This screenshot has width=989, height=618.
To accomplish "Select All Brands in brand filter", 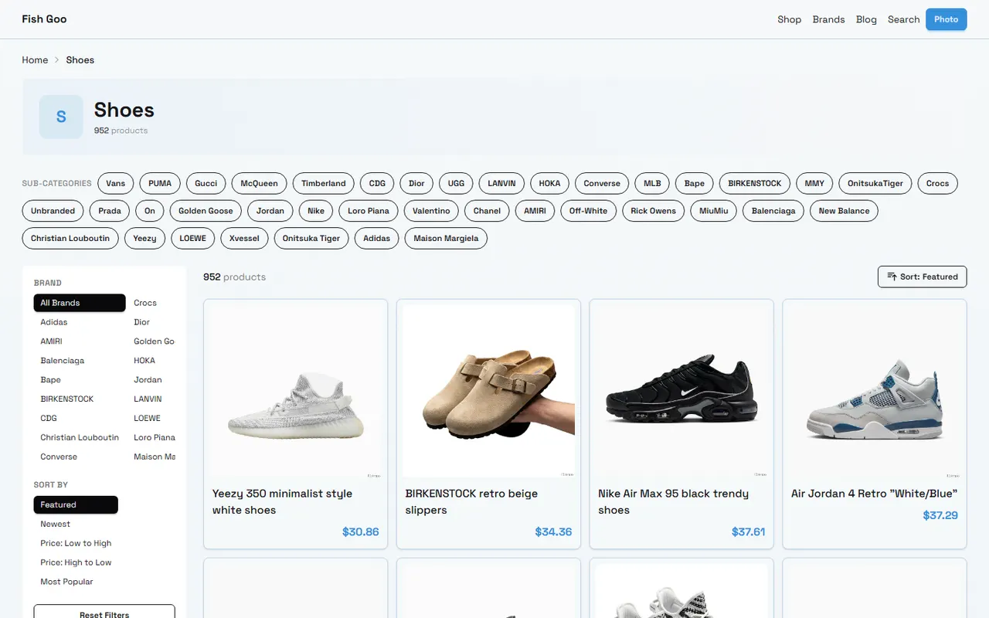I will pyautogui.click(x=80, y=303).
